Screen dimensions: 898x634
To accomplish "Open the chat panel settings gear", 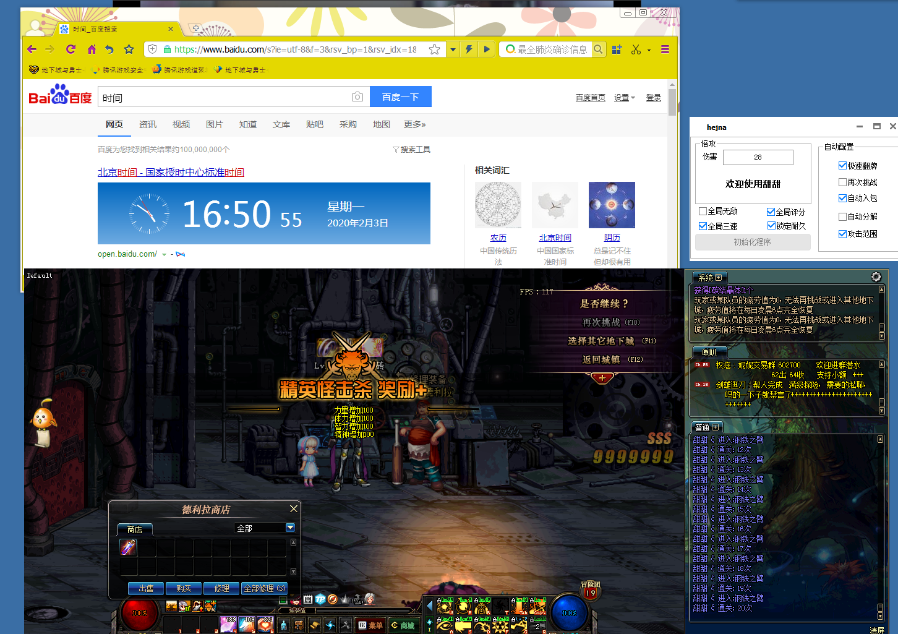I will [x=876, y=276].
